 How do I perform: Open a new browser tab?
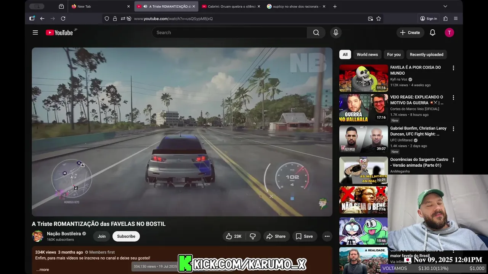(335, 6)
